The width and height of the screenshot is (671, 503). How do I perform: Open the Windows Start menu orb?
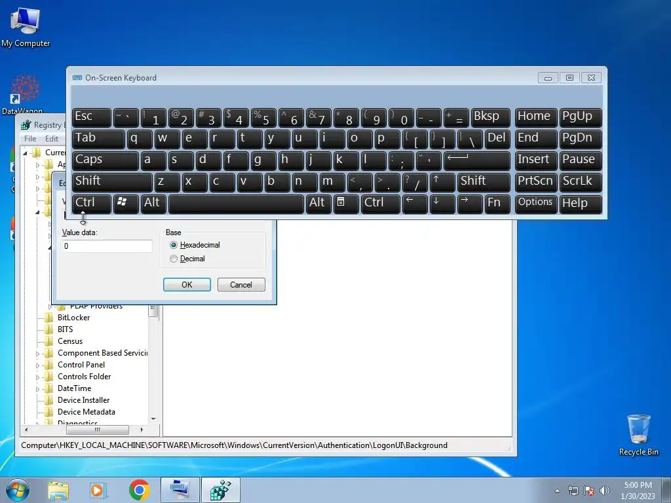[18, 490]
